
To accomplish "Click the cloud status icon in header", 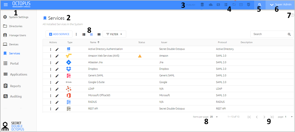I will click(211, 5).
